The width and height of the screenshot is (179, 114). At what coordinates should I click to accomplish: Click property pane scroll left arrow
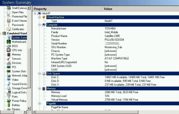point(34,112)
